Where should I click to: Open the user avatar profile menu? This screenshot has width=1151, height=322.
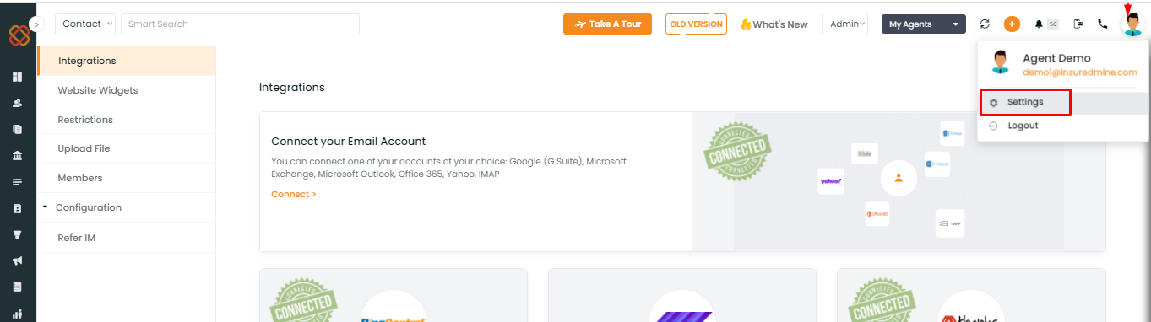(x=1132, y=25)
